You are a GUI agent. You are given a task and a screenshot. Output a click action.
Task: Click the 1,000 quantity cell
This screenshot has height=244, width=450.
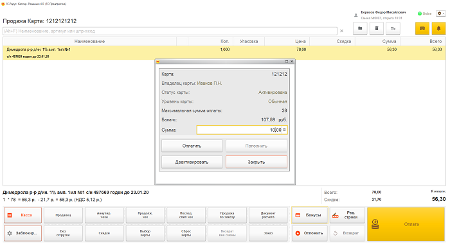(x=225, y=49)
